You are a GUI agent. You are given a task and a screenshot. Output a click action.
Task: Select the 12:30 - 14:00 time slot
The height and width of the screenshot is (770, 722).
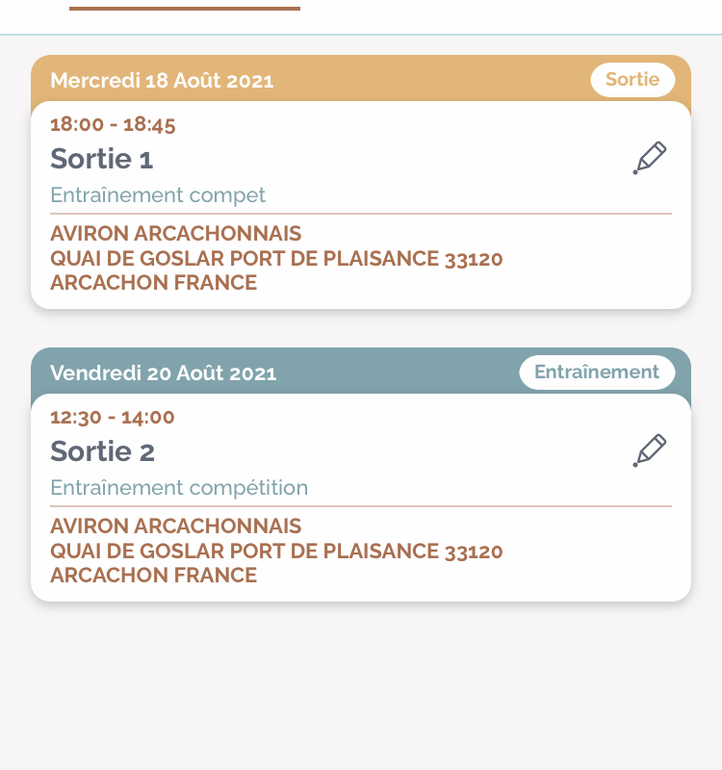pyautogui.click(x=112, y=417)
